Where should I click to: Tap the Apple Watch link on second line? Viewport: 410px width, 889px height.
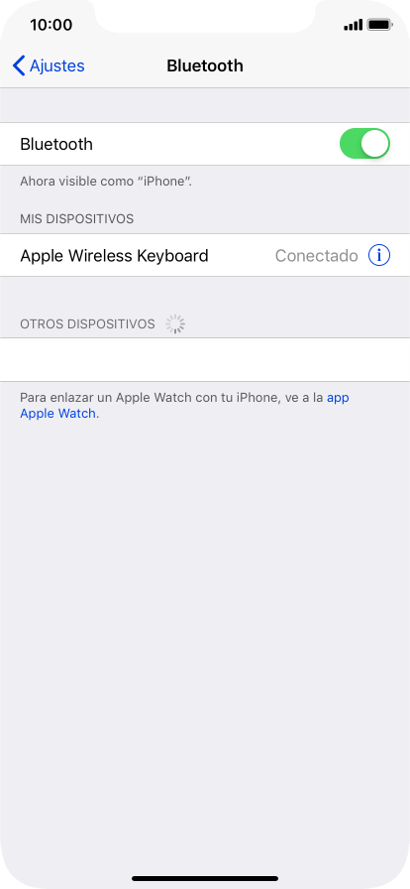coord(57,414)
